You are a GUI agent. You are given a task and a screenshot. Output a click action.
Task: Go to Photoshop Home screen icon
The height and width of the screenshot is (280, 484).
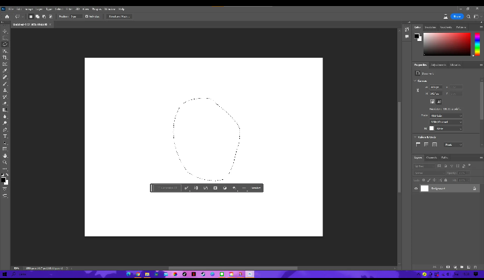click(7, 17)
